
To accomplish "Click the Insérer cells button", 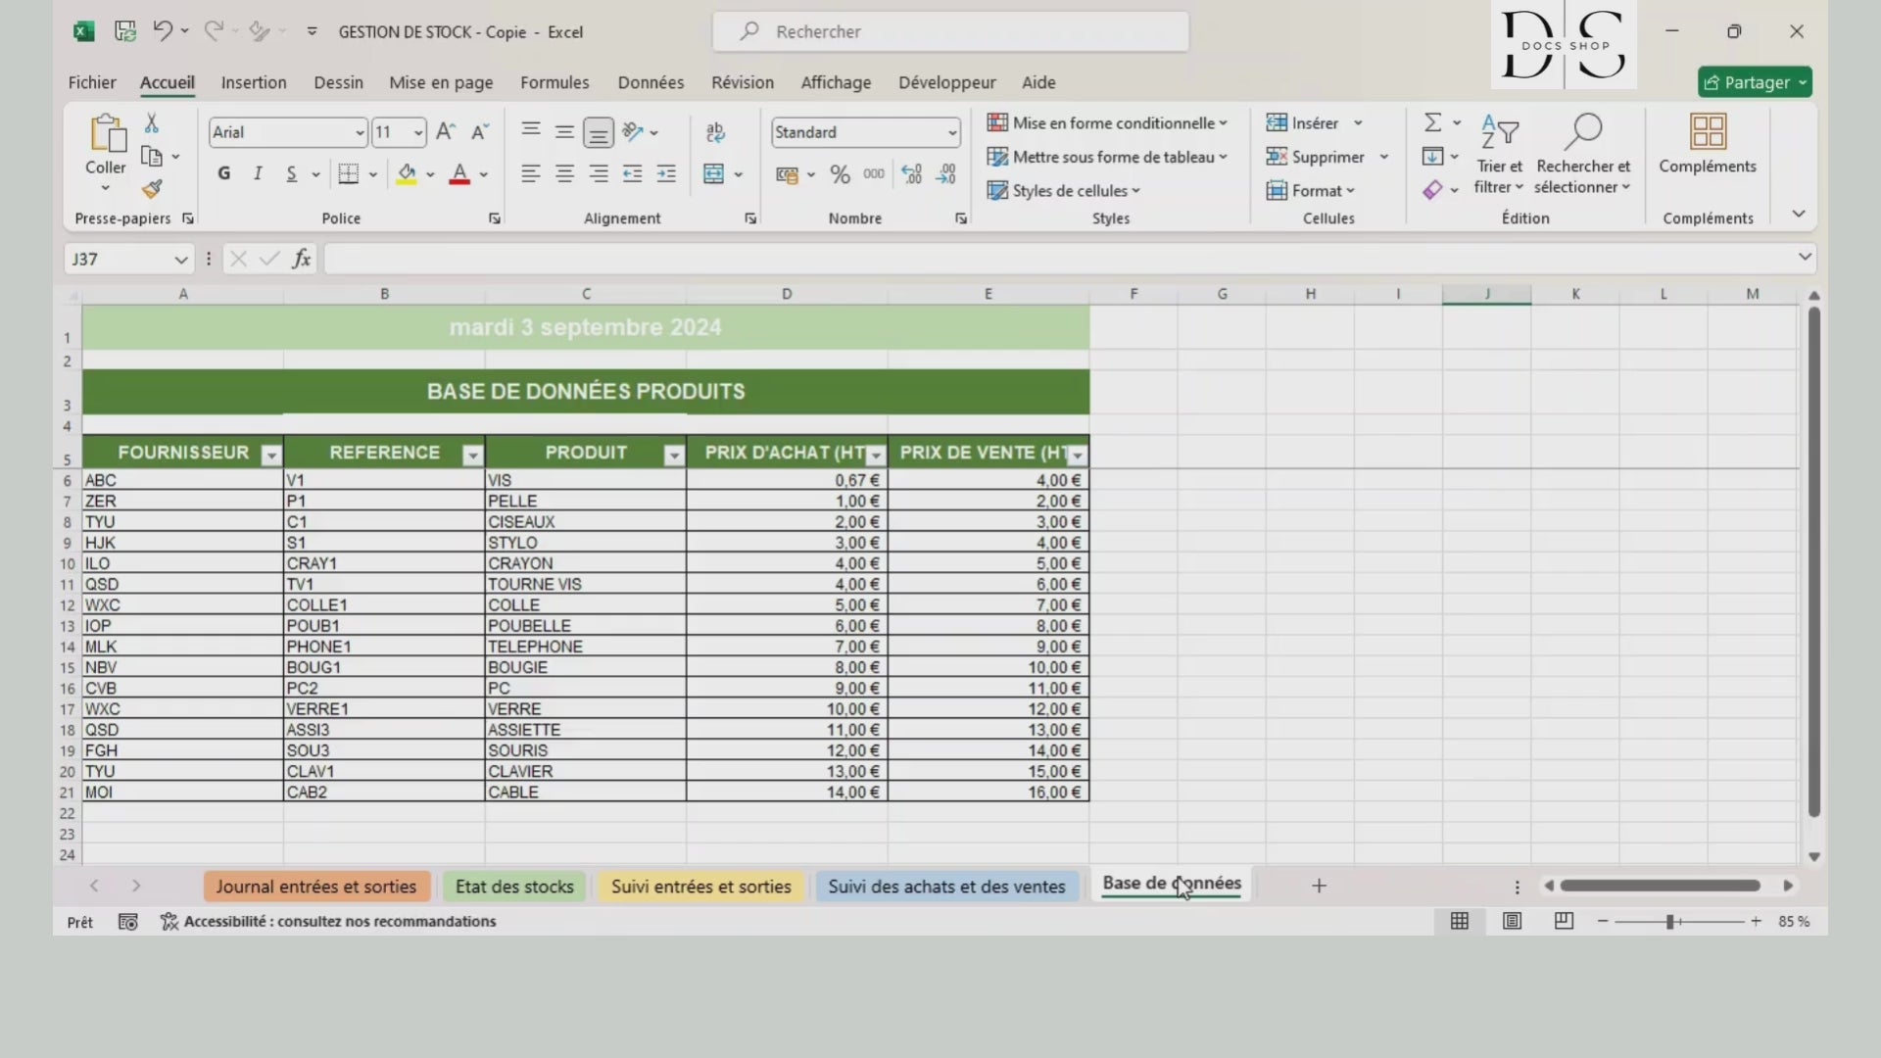I will (x=1303, y=122).
